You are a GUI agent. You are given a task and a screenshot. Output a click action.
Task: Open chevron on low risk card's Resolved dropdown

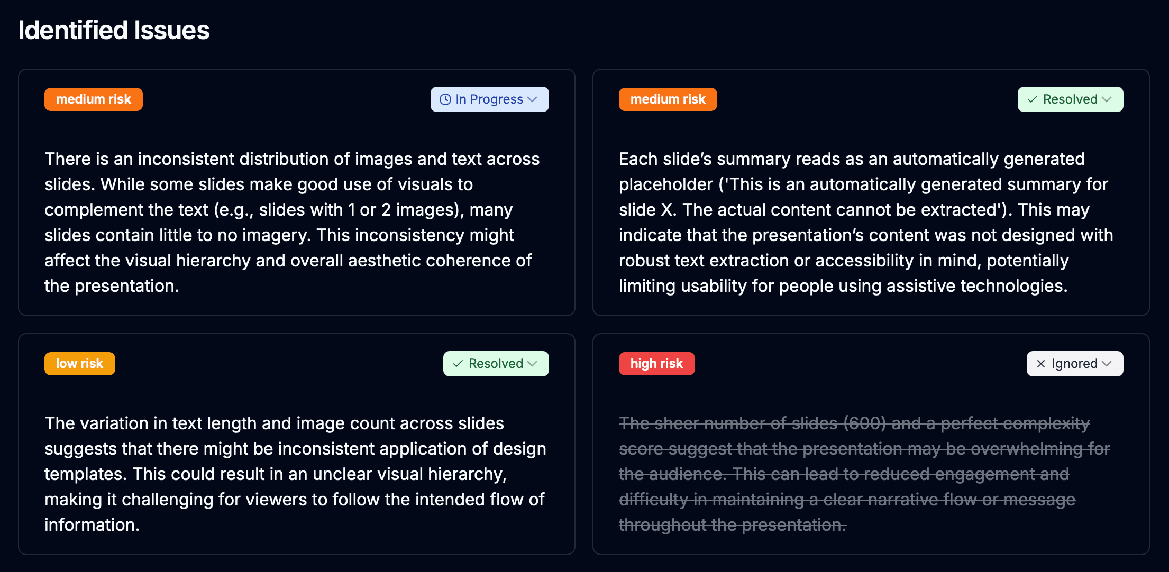[x=532, y=364]
